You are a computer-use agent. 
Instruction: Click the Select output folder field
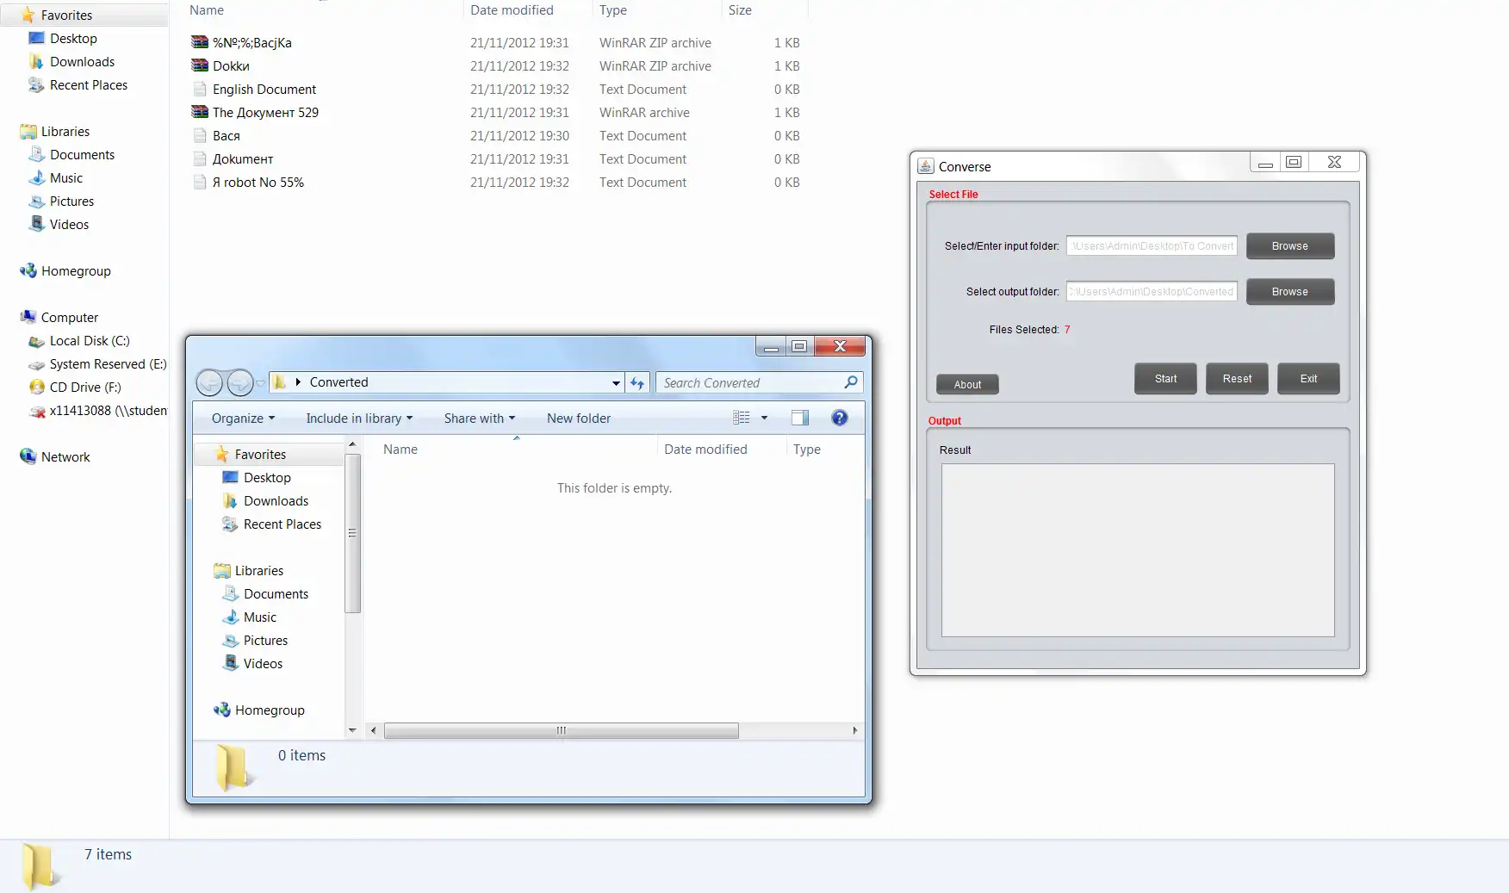[1152, 292]
